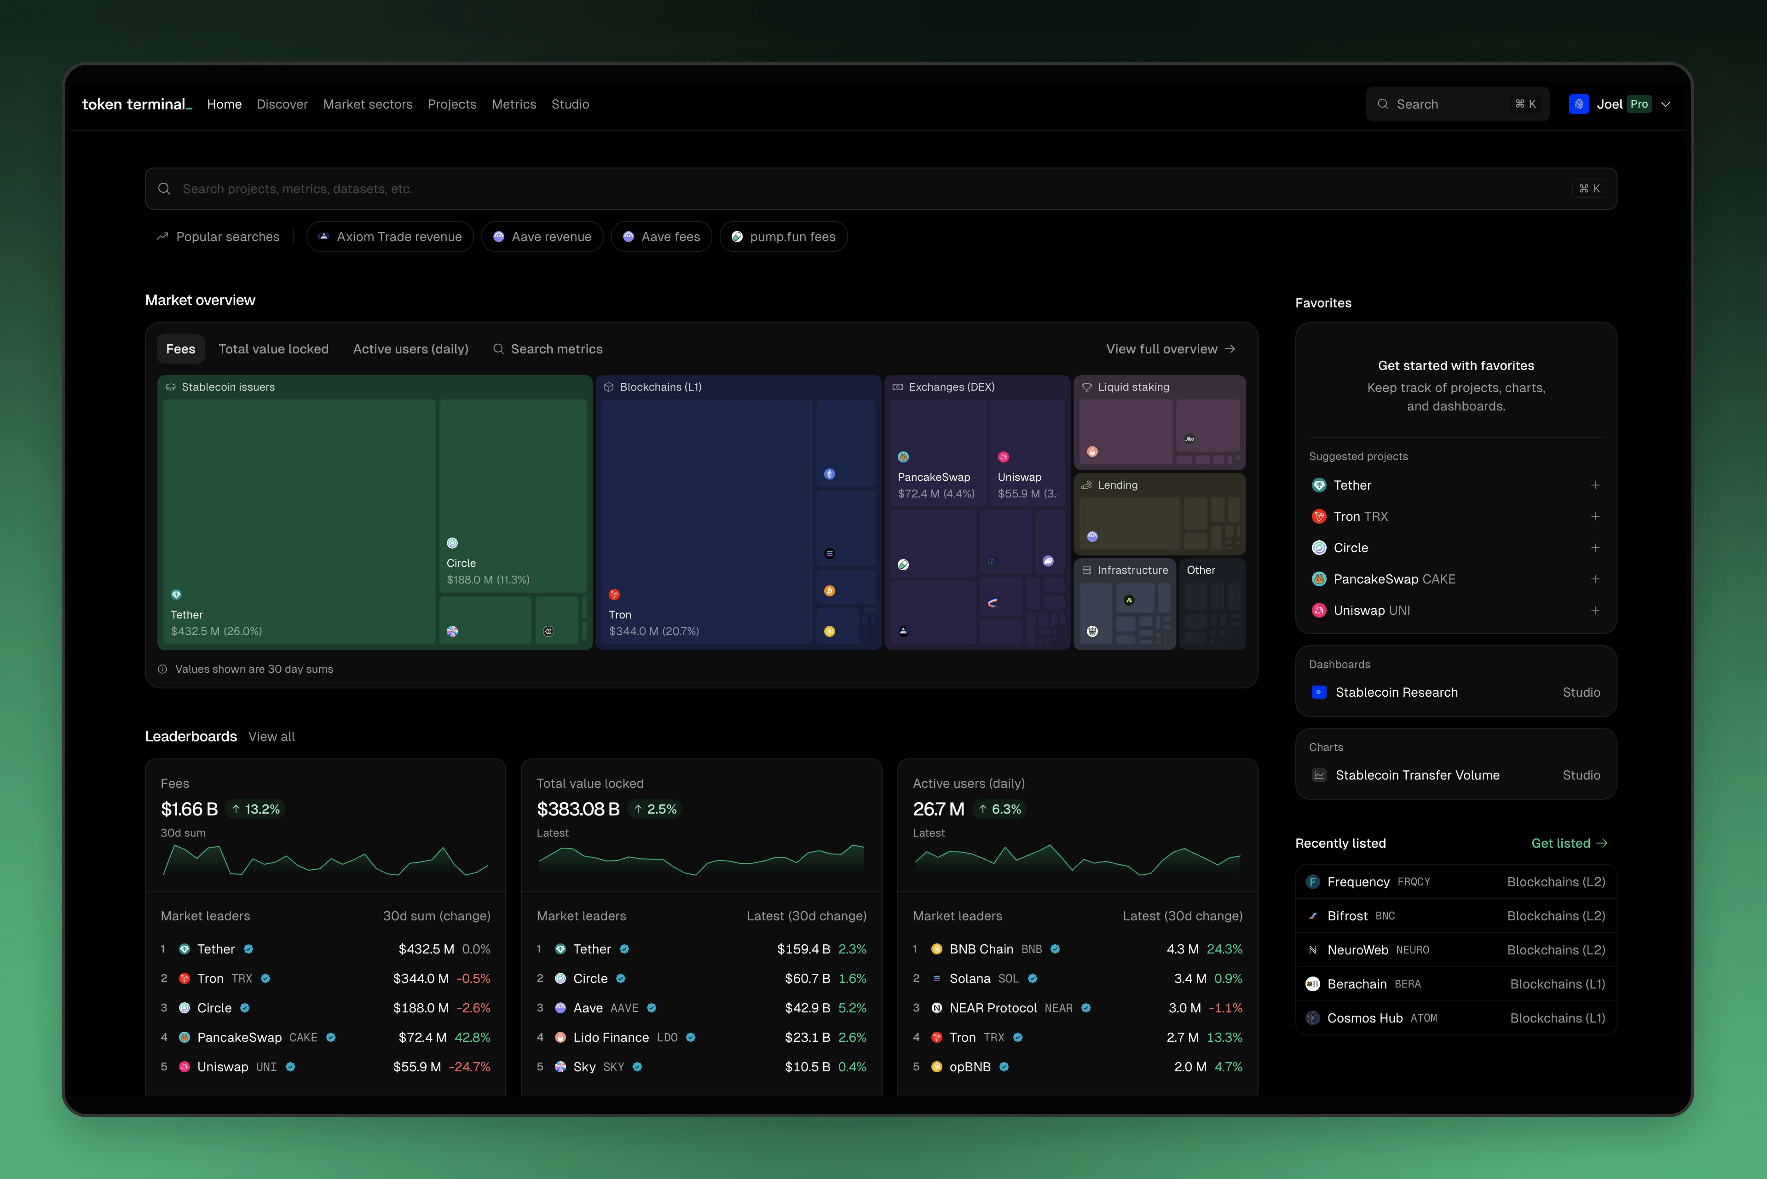Navigate to Projects

click(452, 104)
